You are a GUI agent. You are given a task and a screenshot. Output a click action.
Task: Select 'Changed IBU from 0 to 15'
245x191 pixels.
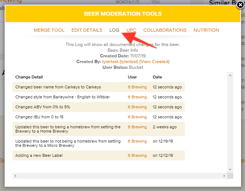click(40, 117)
